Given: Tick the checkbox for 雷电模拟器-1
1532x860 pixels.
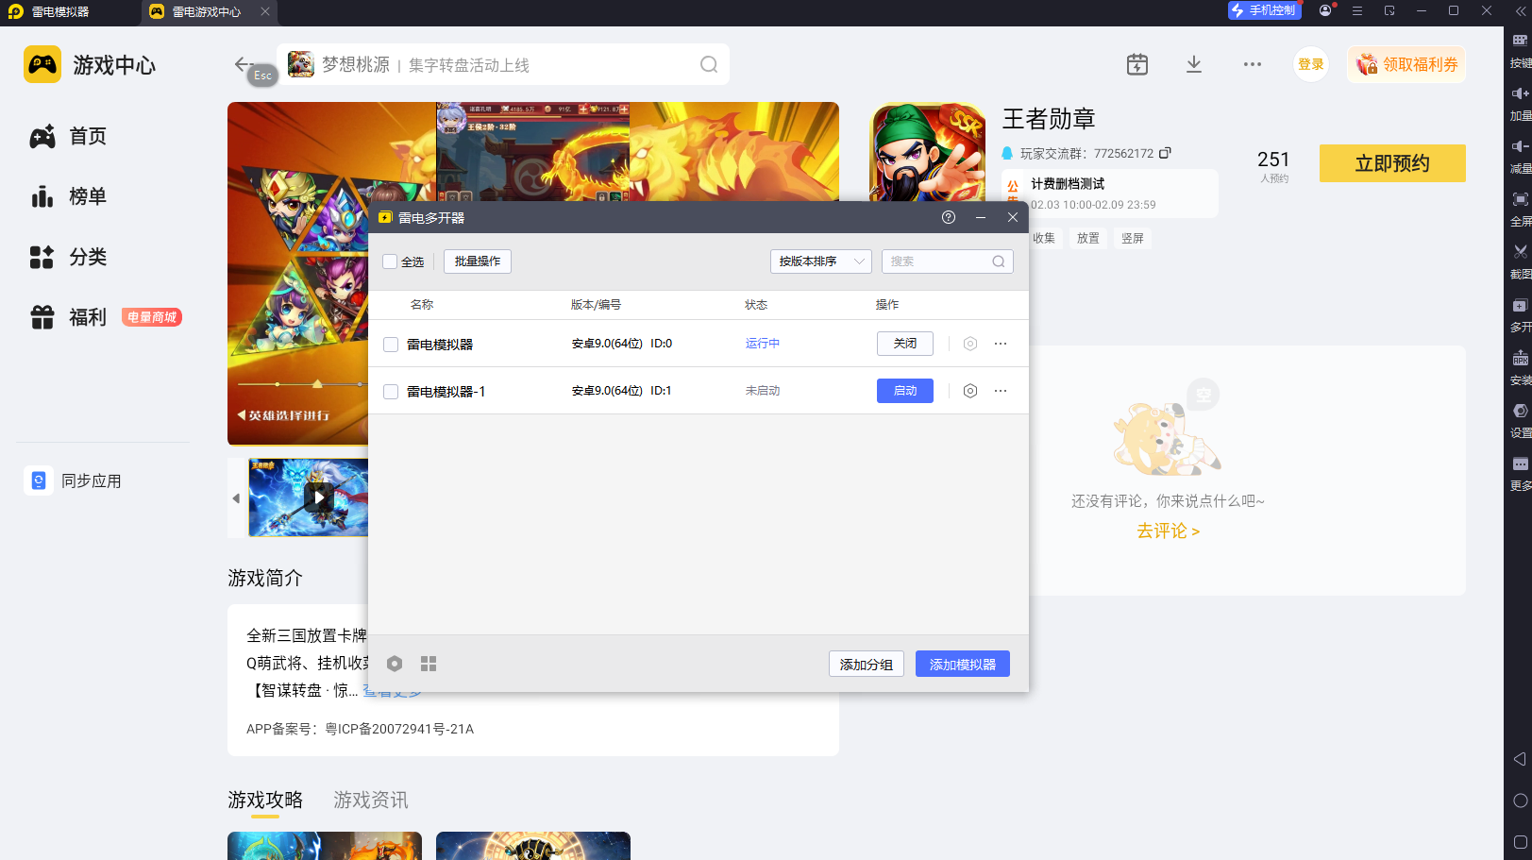Looking at the screenshot, I should click(391, 392).
